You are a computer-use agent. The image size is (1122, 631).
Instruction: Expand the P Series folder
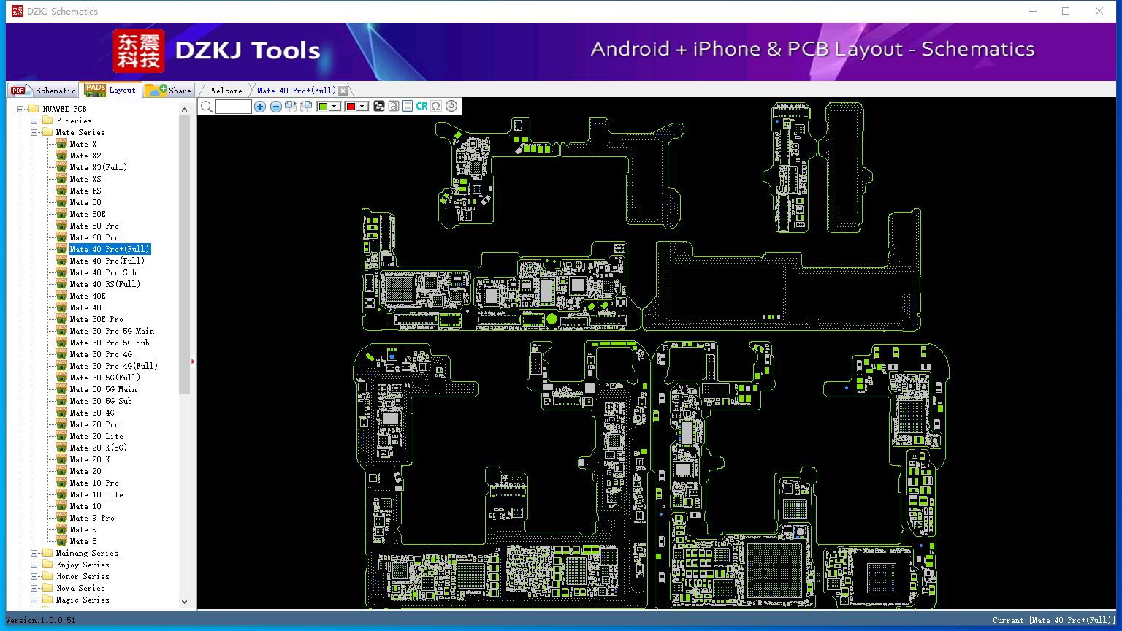[34, 121]
